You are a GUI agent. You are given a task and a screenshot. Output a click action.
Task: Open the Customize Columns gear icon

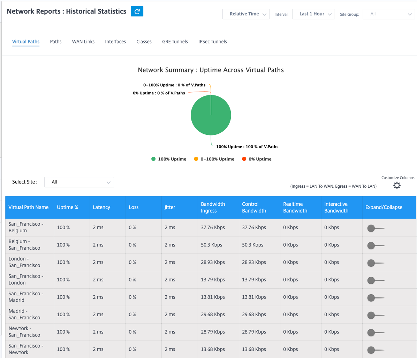pyautogui.click(x=397, y=185)
